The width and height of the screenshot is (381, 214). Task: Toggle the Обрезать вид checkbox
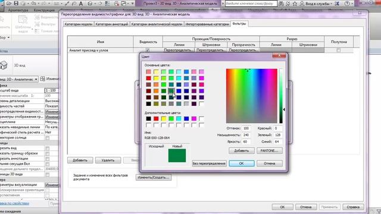(x=48, y=149)
